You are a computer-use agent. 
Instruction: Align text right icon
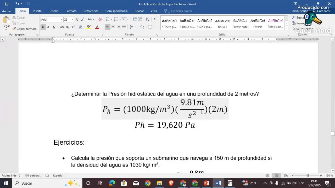[118, 27]
